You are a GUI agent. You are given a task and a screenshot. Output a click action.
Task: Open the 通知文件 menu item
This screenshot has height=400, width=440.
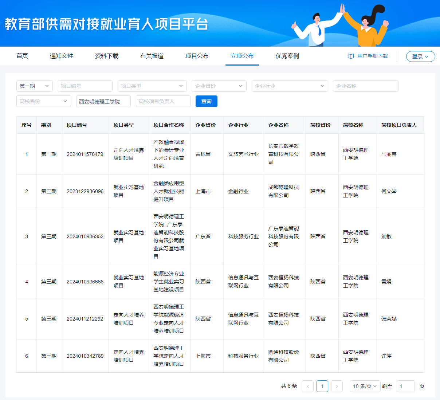point(62,56)
